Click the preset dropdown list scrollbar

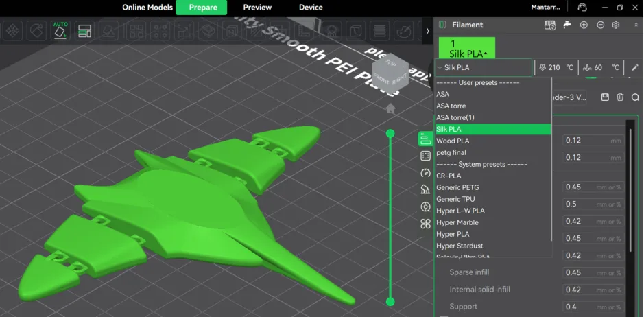click(551, 159)
